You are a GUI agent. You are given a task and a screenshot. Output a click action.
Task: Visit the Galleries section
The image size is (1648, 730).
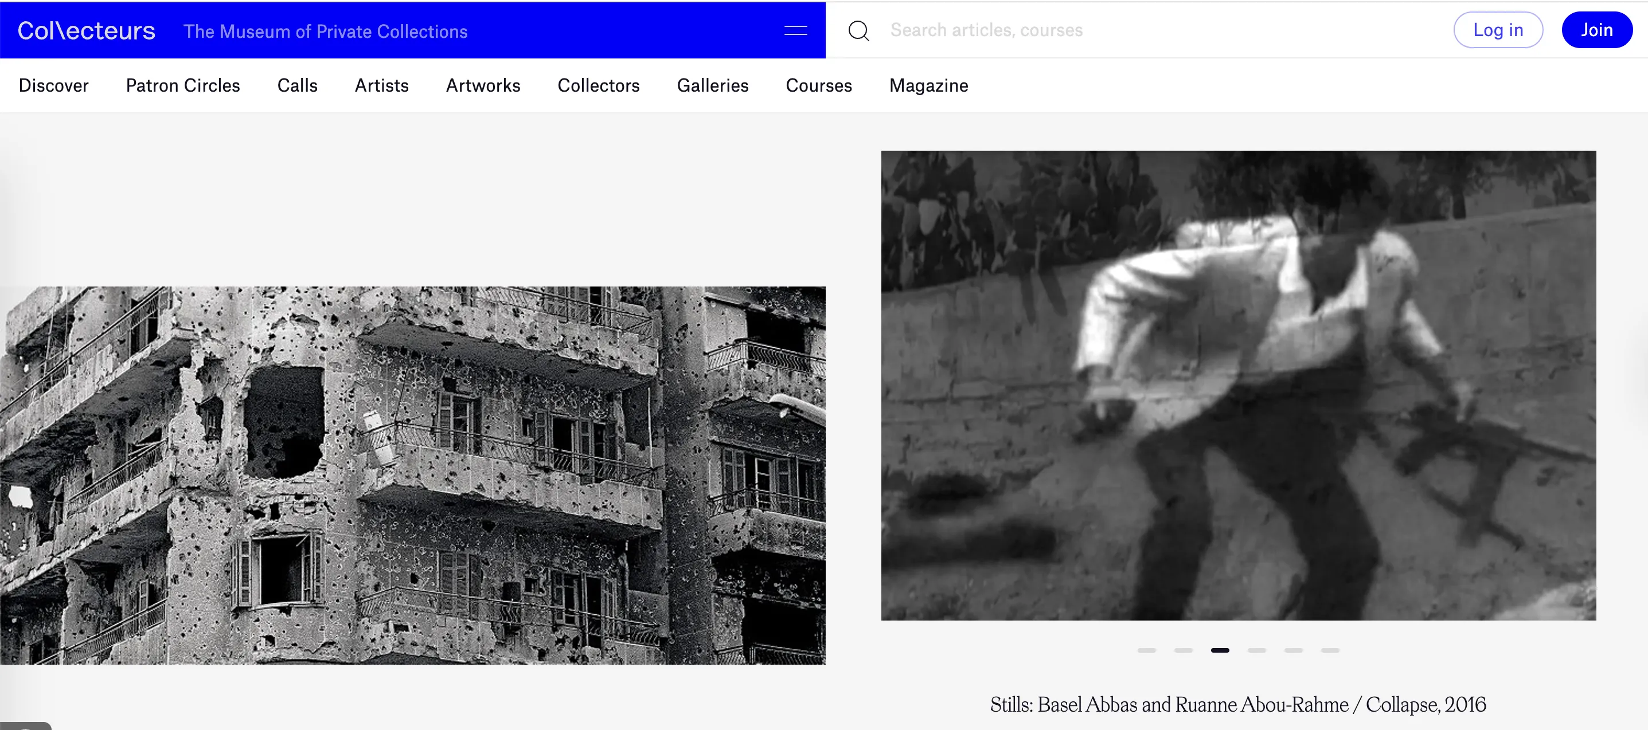pos(713,85)
